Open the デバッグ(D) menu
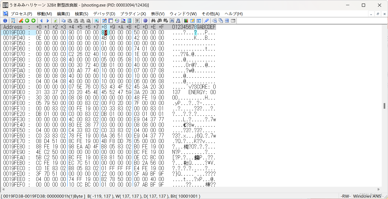 [x=104, y=14]
